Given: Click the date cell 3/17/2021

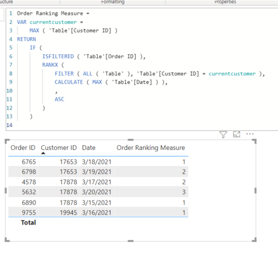Looking at the screenshot, I should (x=97, y=182).
